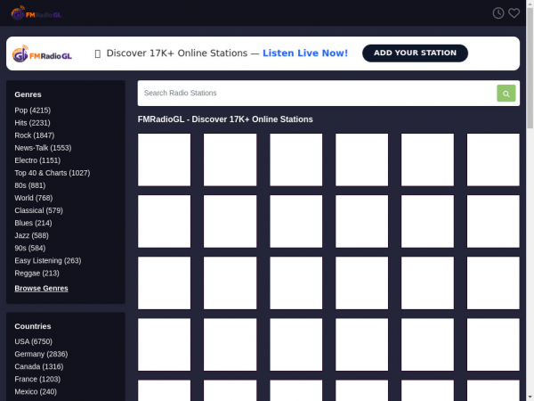
Task: Filter stations by USA (6750)
Action: (x=34, y=341)
